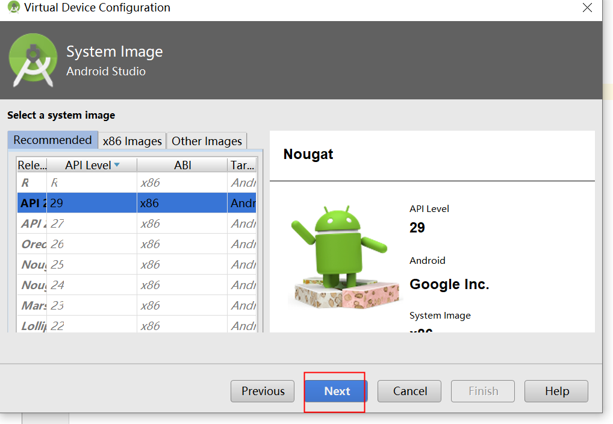Open Help for this dialog
This screenshot has height=424, width=613.
click(x=556, y=391)
